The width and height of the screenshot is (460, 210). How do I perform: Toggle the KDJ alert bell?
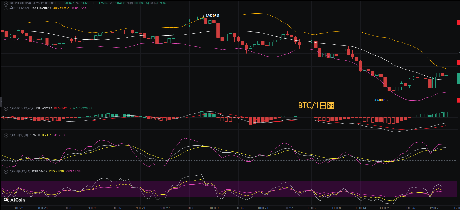tap(11, 135)
